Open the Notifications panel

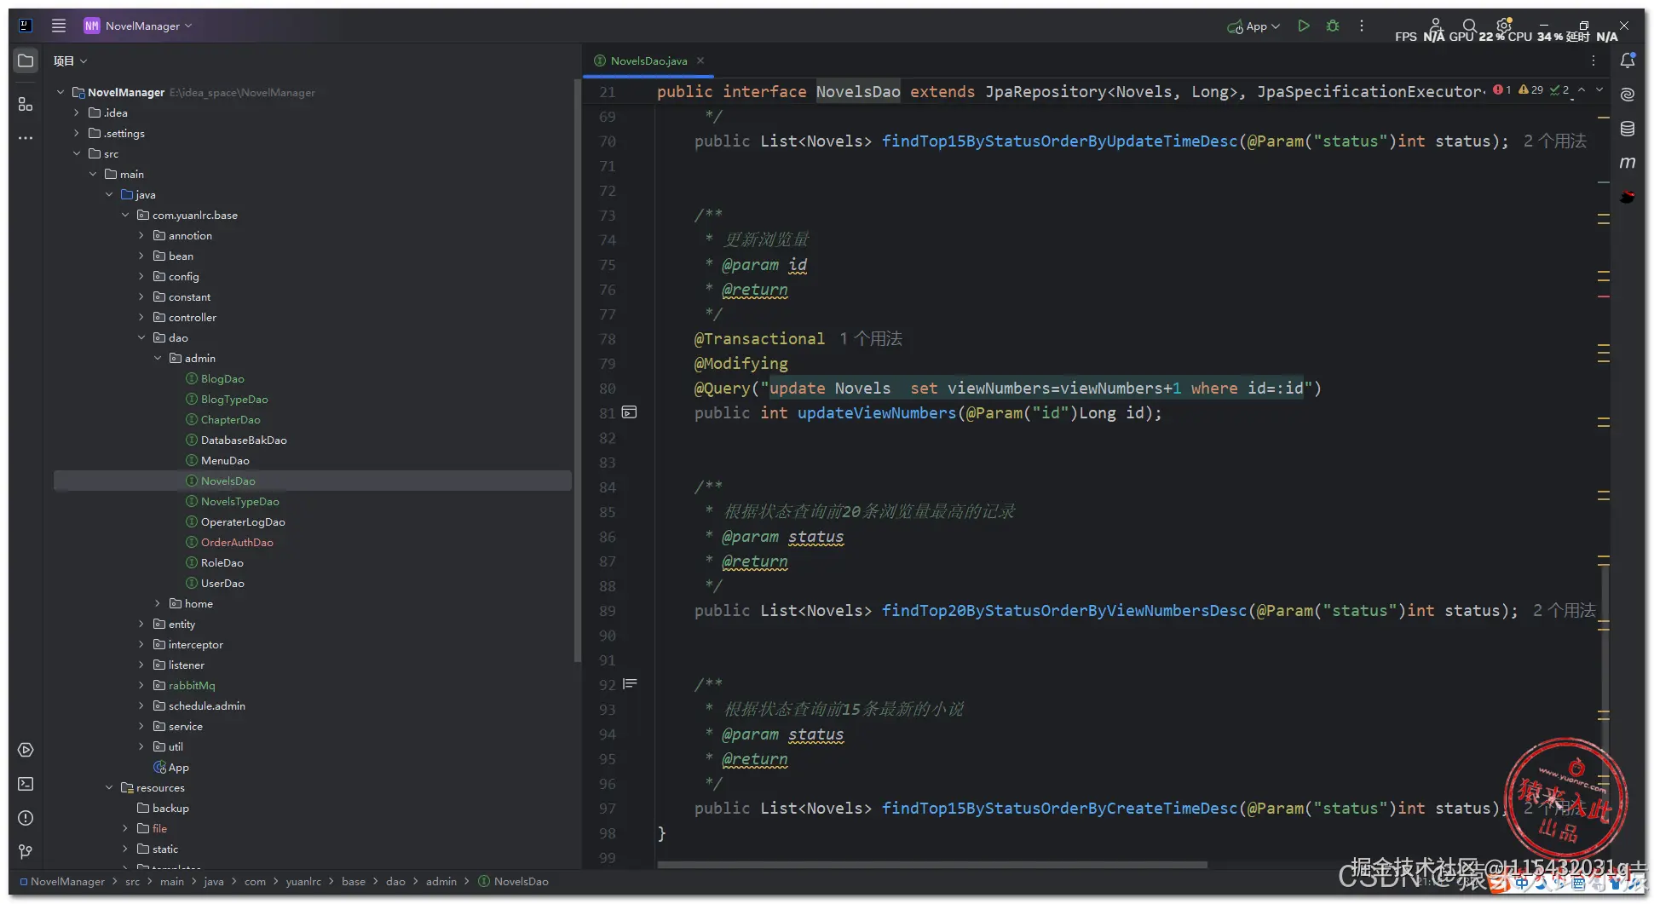point(1628,60)
